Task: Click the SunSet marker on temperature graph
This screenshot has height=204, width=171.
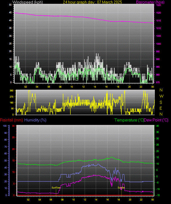Action: point(121,188)
